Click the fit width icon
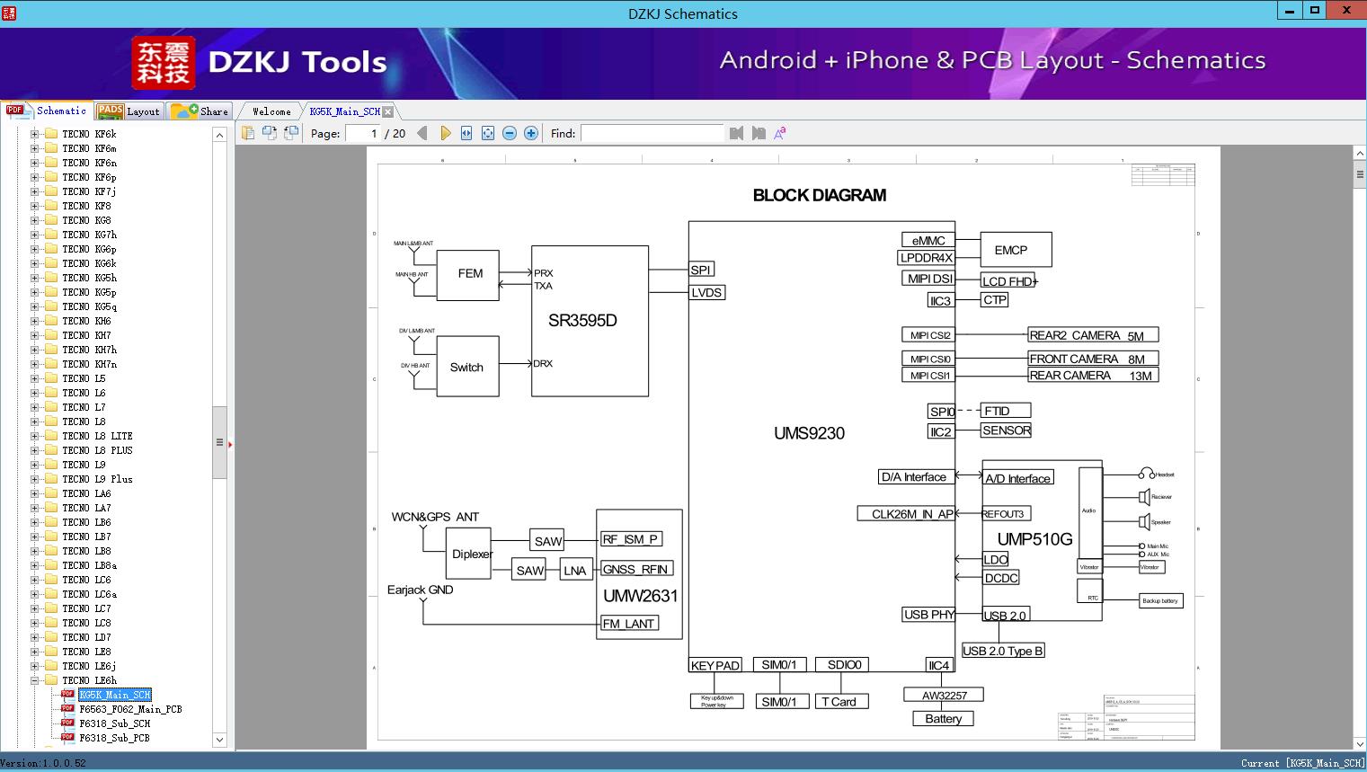This screenshot has height=772, width=1367. (466, 133)
